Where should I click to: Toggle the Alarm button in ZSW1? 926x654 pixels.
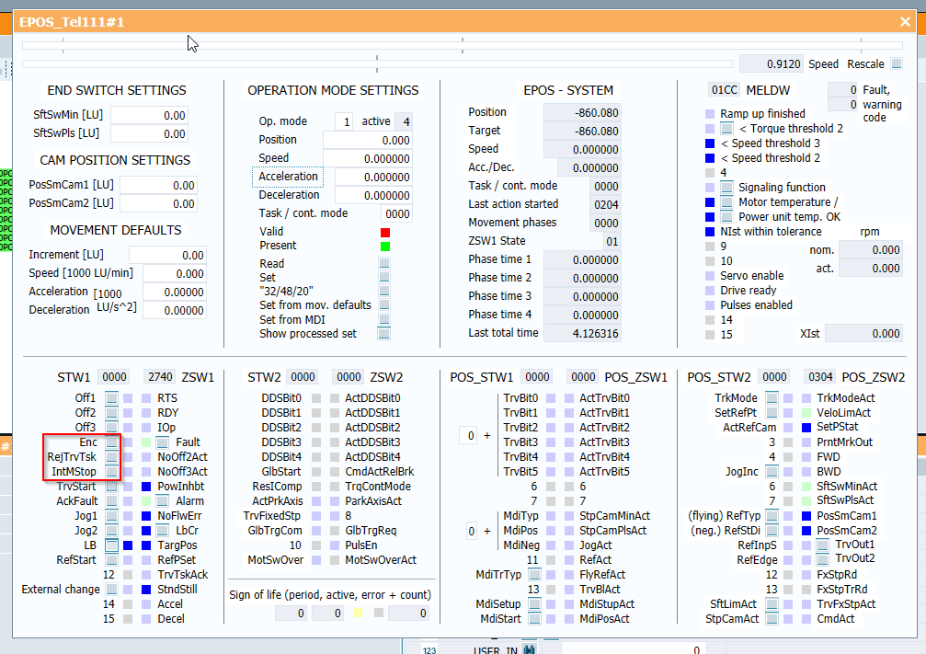click(163, 501)
